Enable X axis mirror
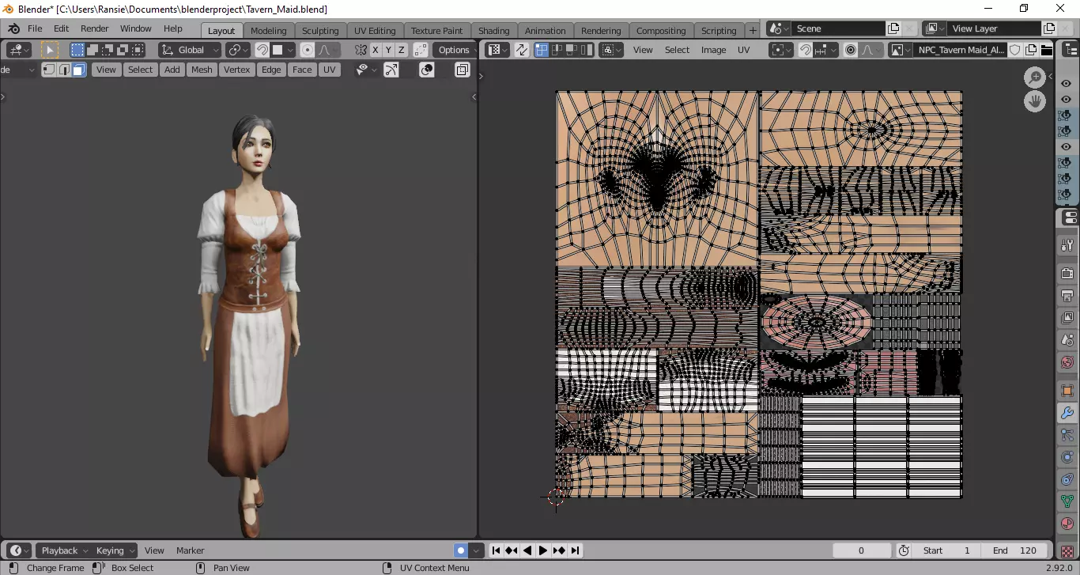Image resolution: width=1080 pixels, height=575 pixels. (x=376, y=50)
